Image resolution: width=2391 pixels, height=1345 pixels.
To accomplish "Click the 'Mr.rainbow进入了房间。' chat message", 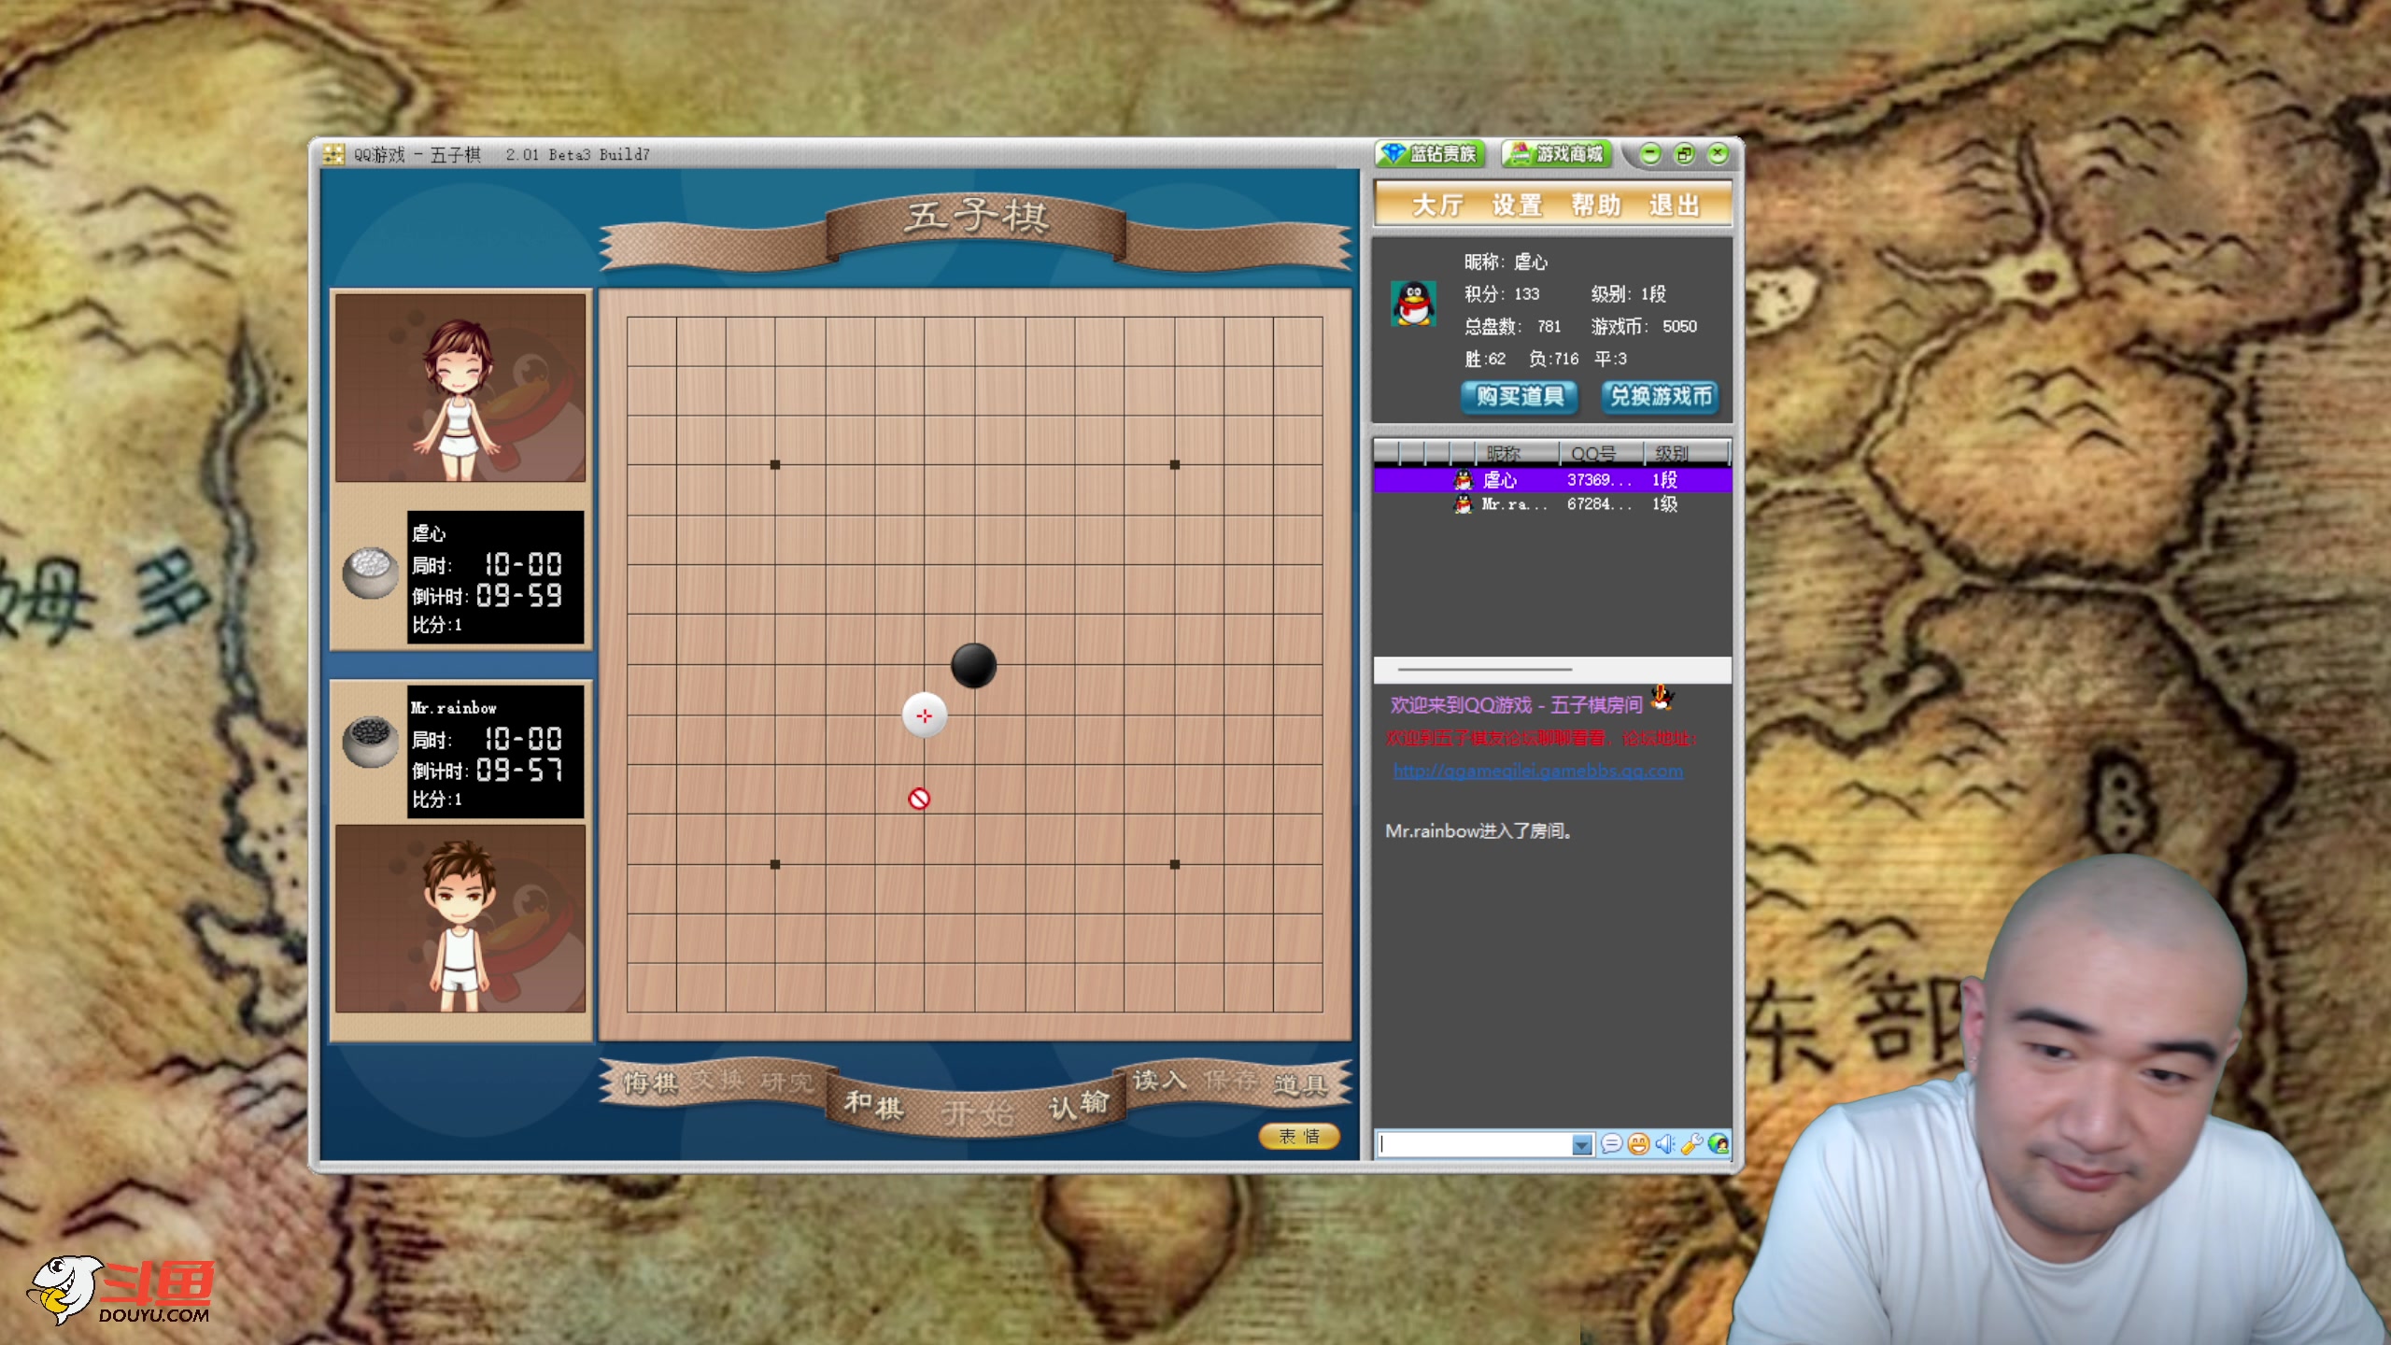I will (1478, 831).
